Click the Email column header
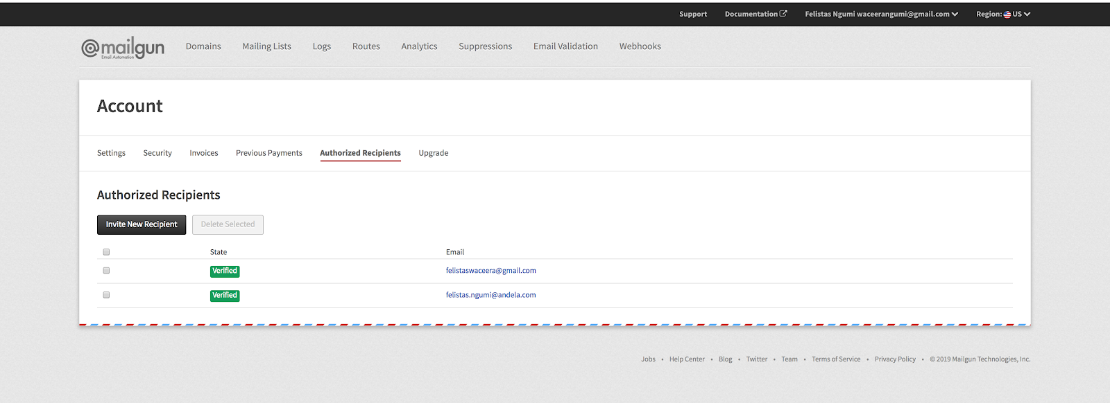Viewport: 1110px width, 403px height. [x=455, y=252]
